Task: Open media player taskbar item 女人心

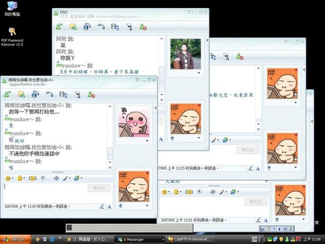Action: pyautogui.click(x=89, y=240)
